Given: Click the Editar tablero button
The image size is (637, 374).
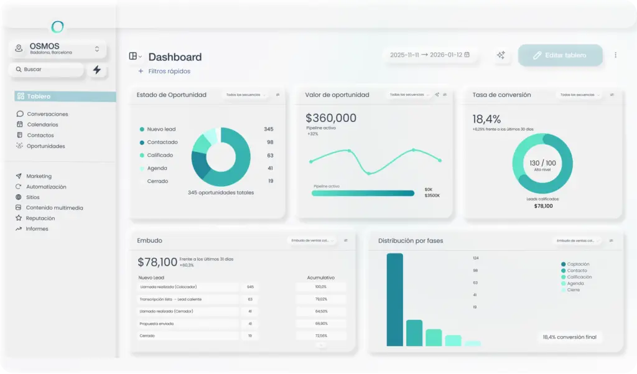Looking at the screenshot, I should tap(560, 55).
